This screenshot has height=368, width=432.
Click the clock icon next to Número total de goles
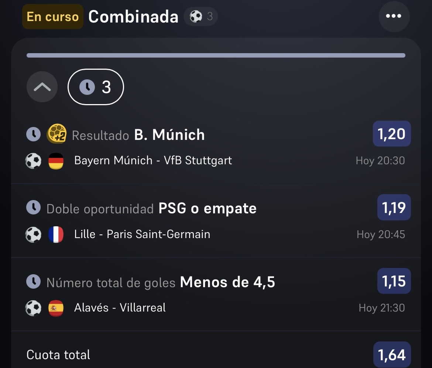point(33,281)
